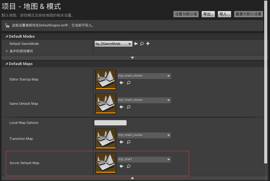Click the use-selected arrow under Editor Startup Map

[121, 83]
